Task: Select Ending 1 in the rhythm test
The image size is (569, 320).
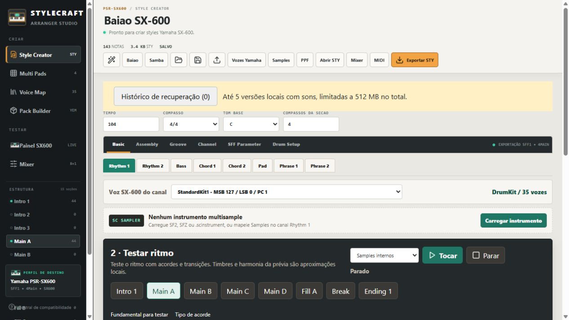Action: pos(378,291)
